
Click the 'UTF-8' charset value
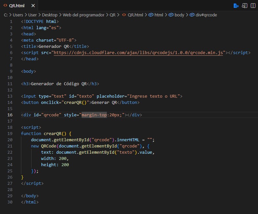pyautogui.click(x=65, y=40)
